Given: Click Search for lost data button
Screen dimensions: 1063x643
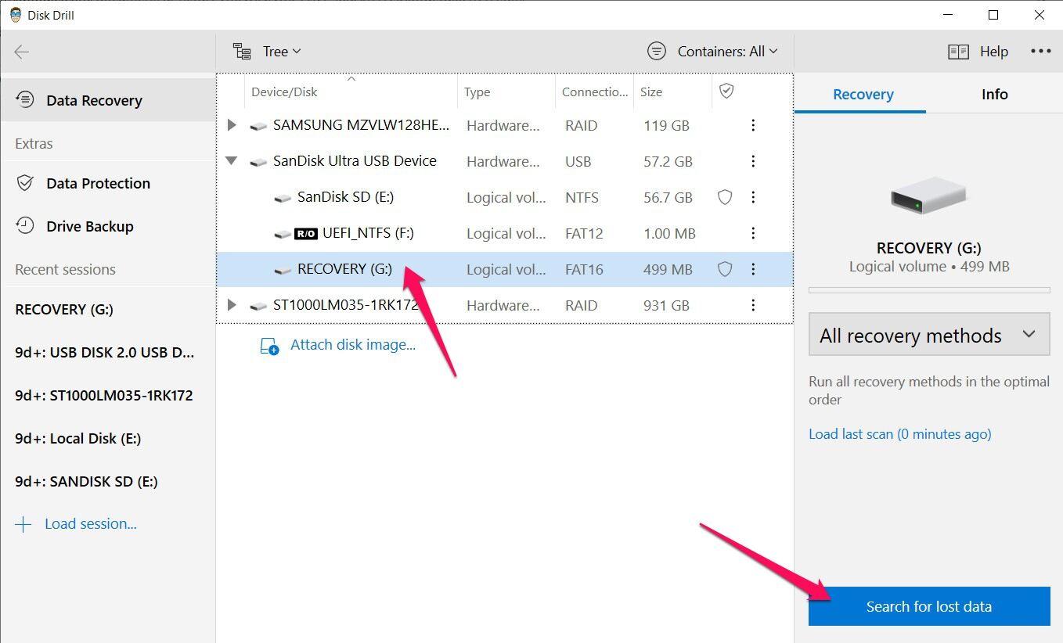Looking at the screenshot, I should tap(929, 606).
